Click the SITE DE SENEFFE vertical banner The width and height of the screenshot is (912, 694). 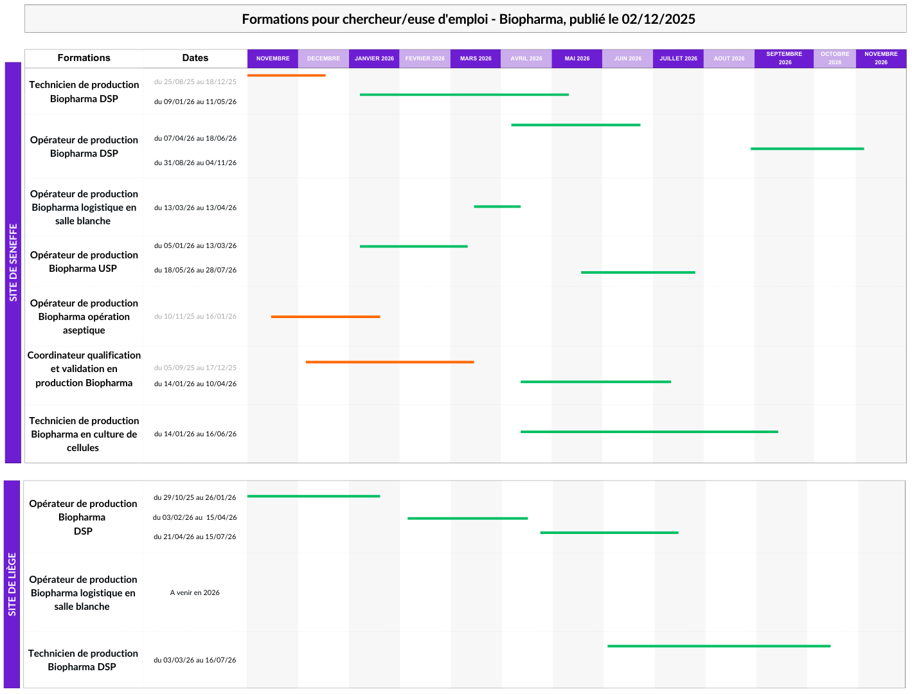pos(13,262)
